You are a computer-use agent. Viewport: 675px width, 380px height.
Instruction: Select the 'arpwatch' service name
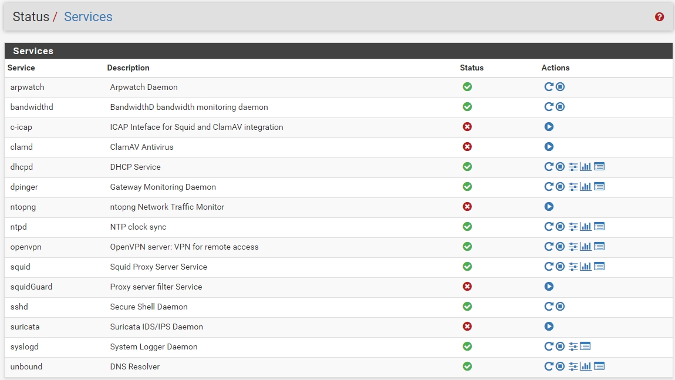[27, 87]
